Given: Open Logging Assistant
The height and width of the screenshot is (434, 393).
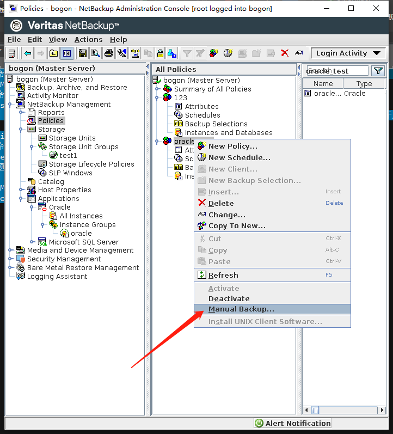Looking at the screenshot, I should (x=57, y=277).
